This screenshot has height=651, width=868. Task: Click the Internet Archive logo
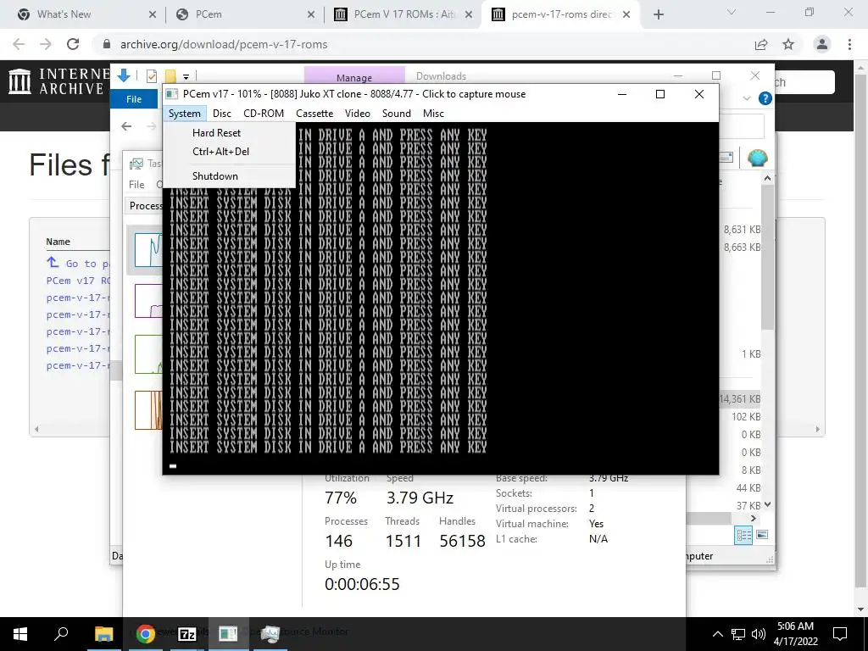(57, 81)
